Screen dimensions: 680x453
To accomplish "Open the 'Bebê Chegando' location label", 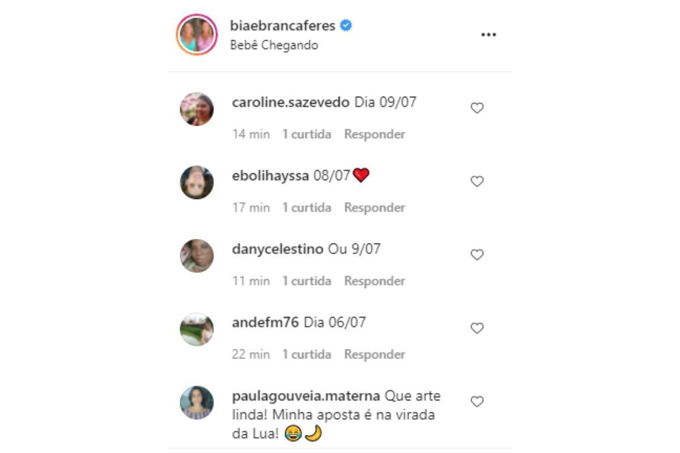I will click(x=274, y=45).
